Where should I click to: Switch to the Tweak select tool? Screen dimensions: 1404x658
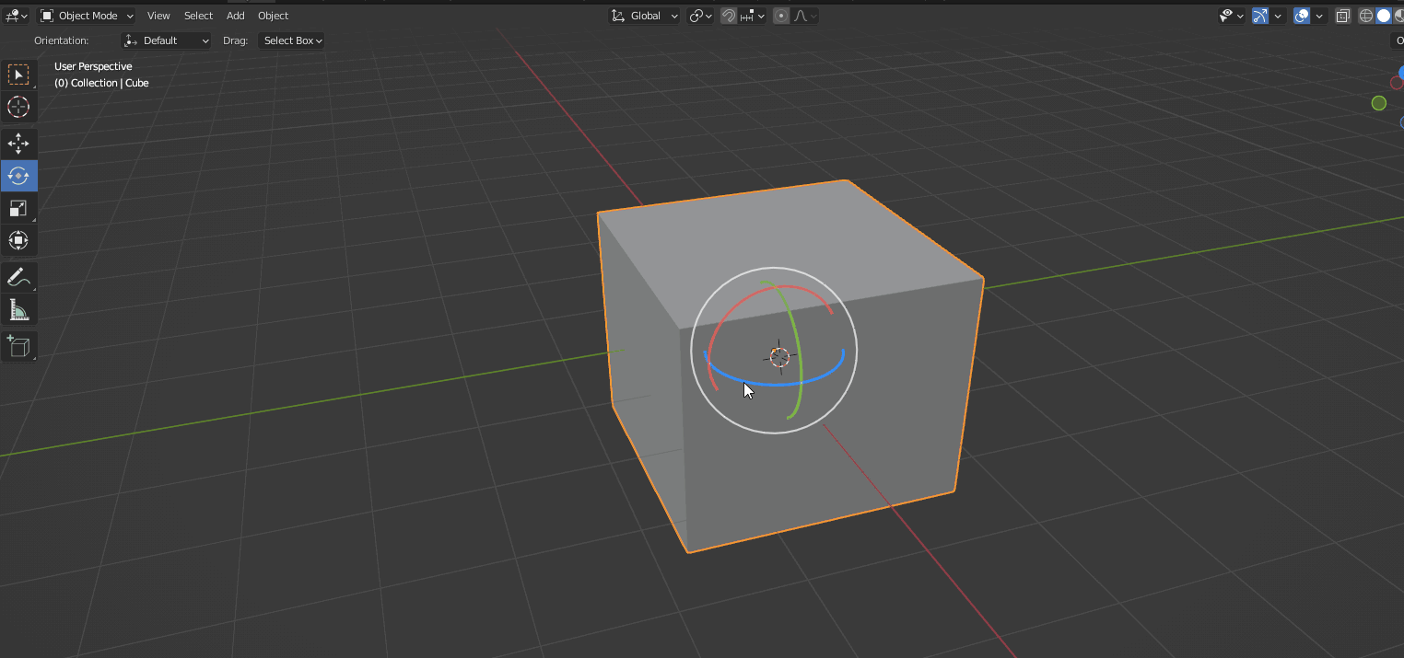click(18, 75)
